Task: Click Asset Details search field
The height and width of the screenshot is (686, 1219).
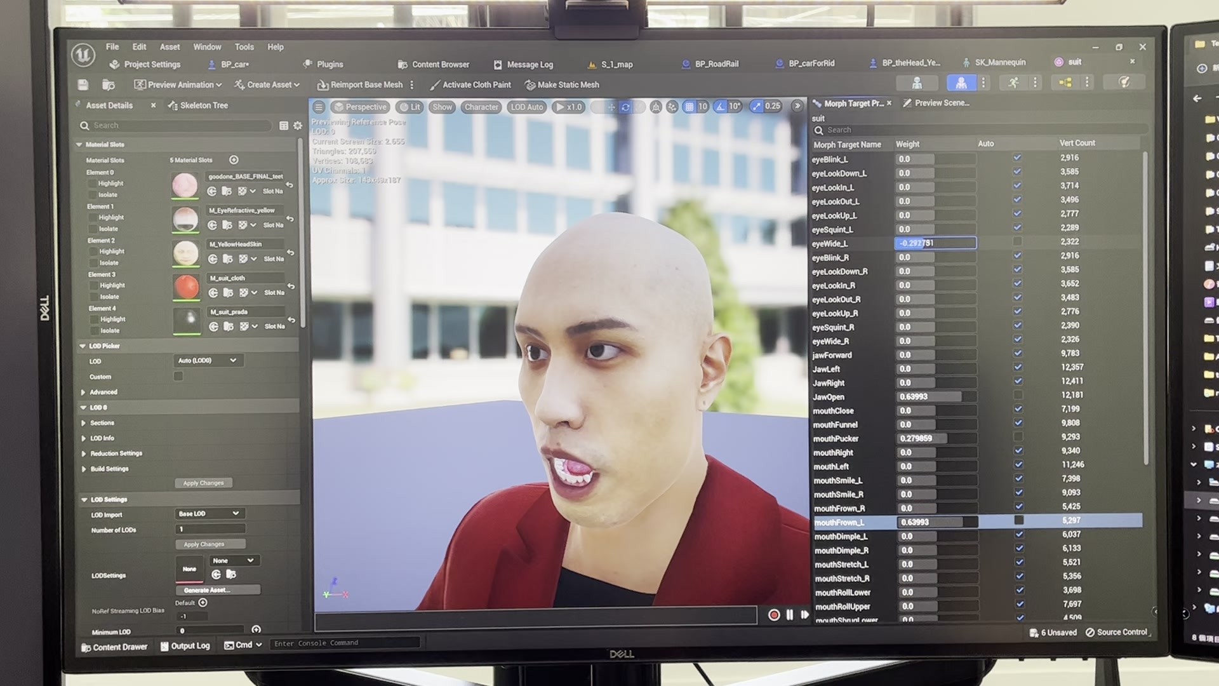Action: pos(175,126)
